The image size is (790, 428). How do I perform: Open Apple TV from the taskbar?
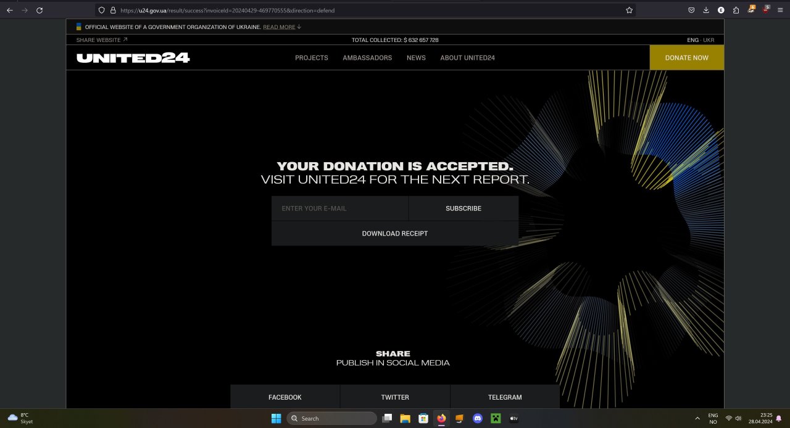[513, 418]
